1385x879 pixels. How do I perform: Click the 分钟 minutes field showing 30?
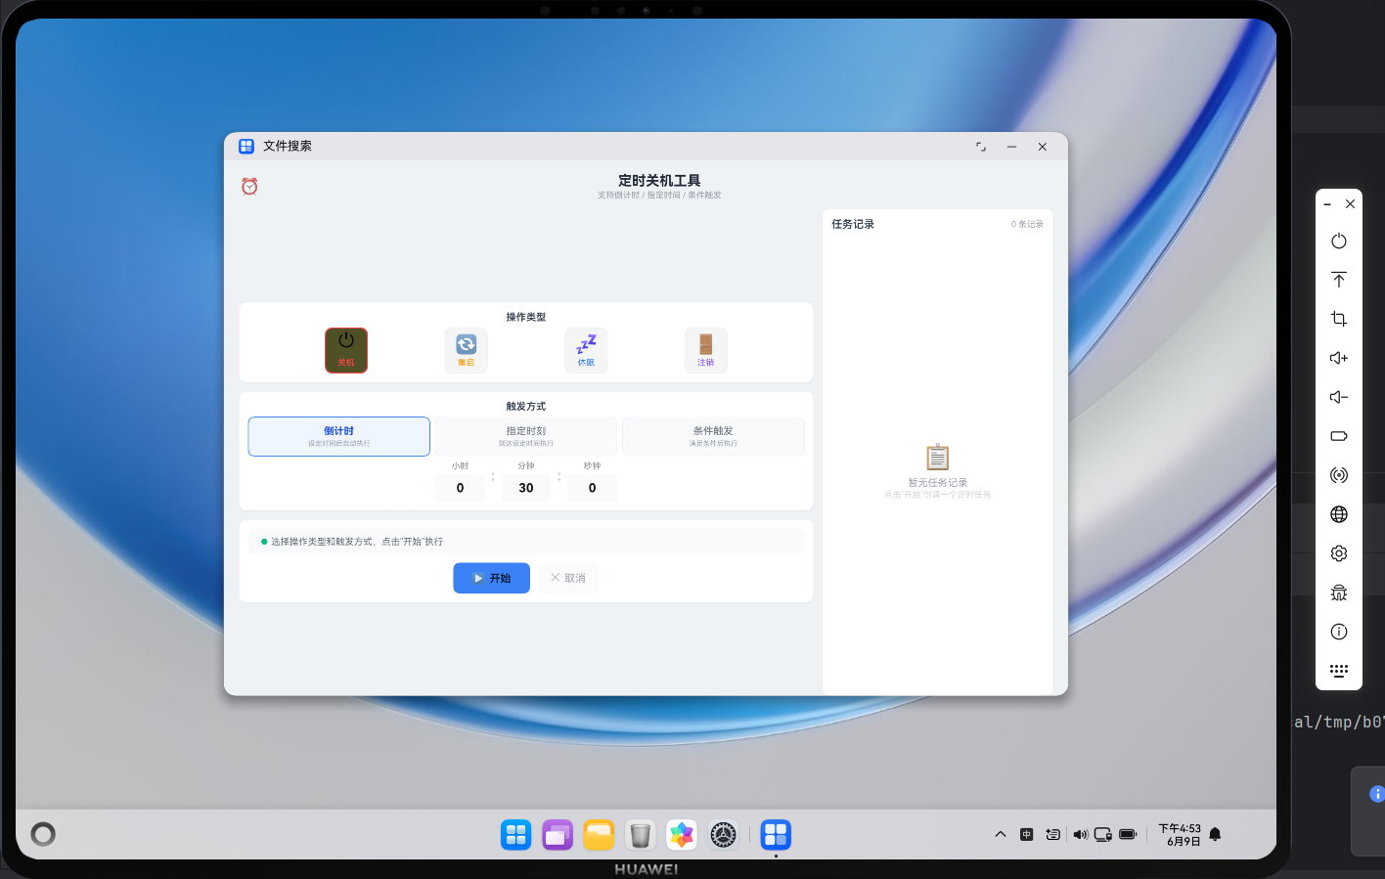pyautogui.click(x=526, y=488)
